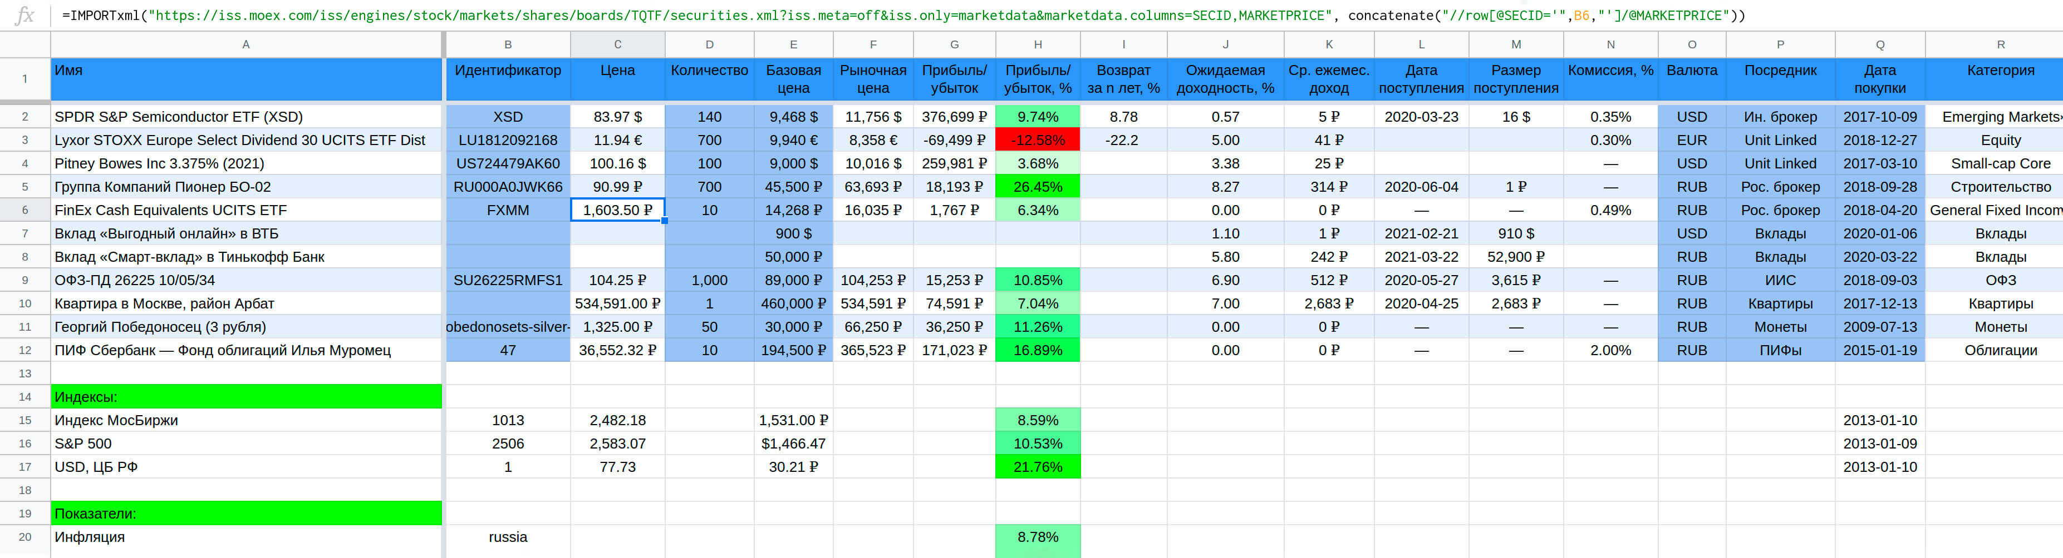
Task: Select receipt amount '52,900 ₽'
Action: [1516, 257]
